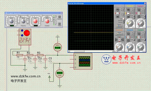Screen dimensions: 151x91
Task: Click the Channel D volts-per-division dial
Action: pyautogui.click(x=141, y=47)
